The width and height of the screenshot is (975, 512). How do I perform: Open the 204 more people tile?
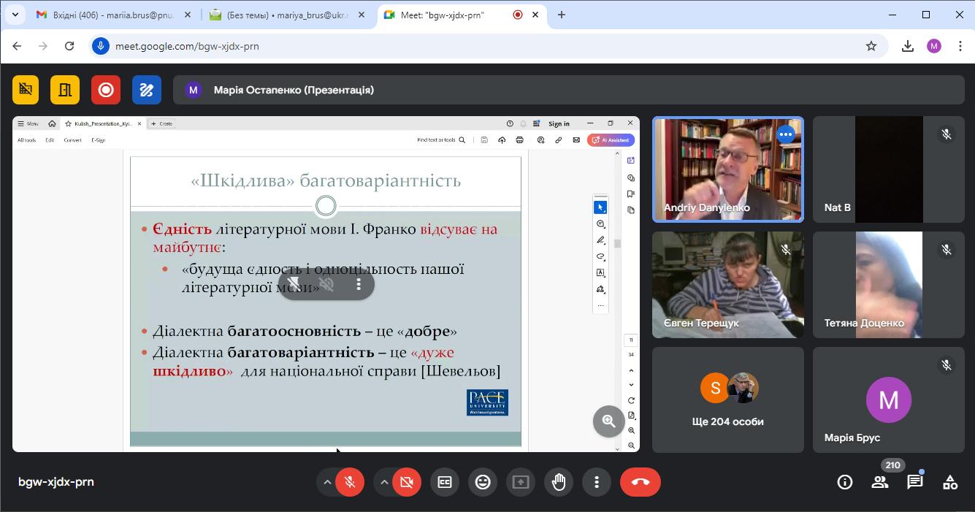[x=727, y=400]
